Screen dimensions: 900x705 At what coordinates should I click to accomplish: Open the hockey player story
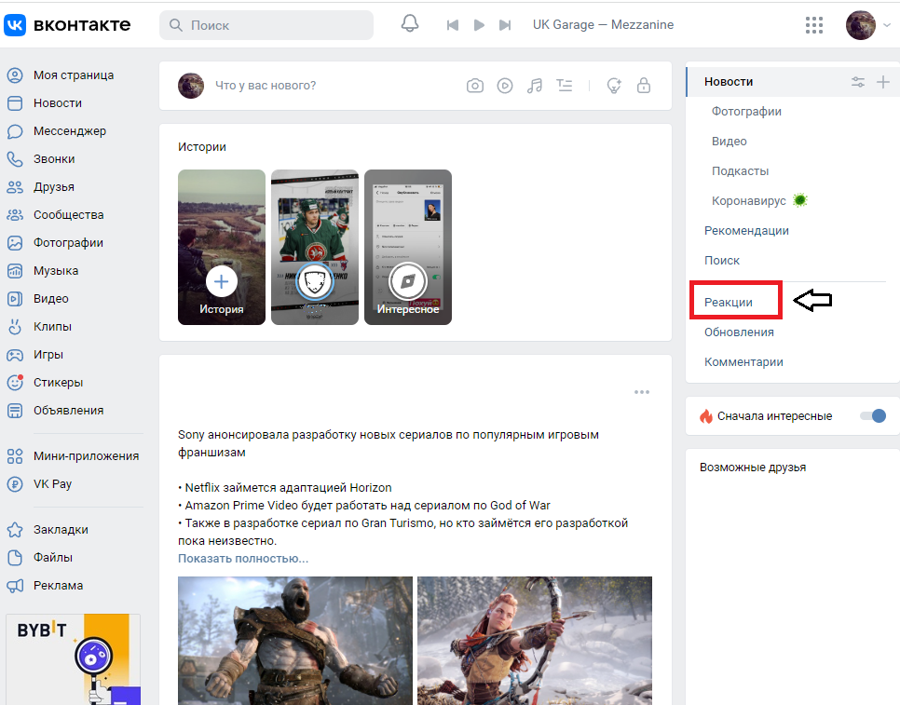pyautogui.click(x=315, y=247)
